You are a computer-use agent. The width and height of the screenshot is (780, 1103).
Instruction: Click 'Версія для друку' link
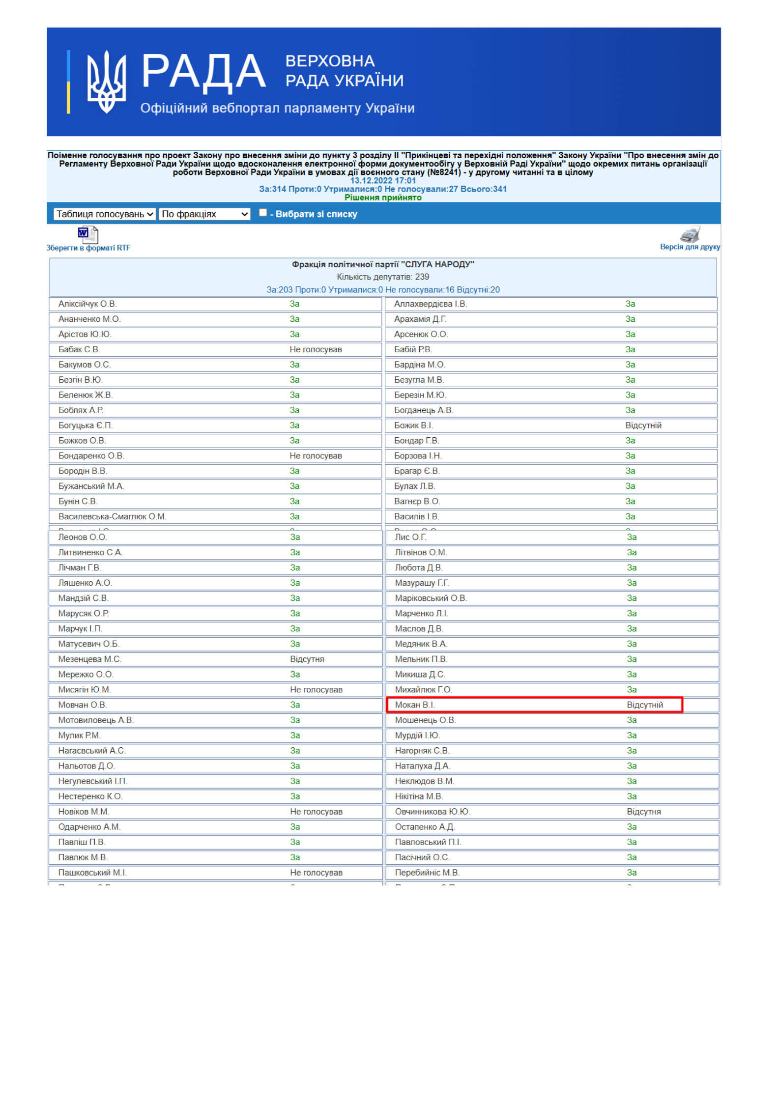(690, 247)
